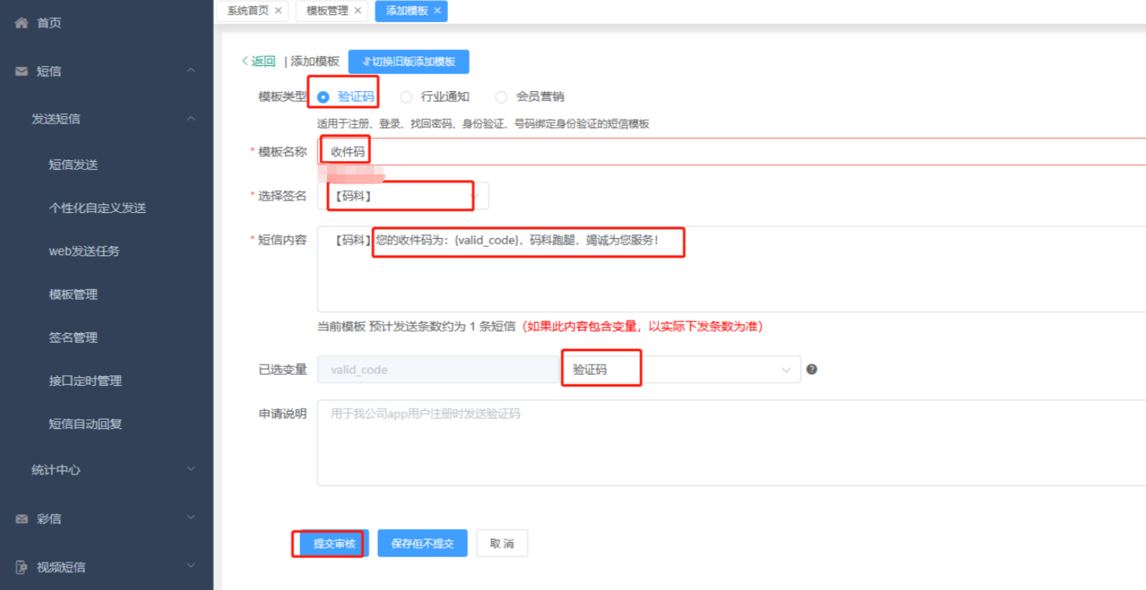Collapse the 发送短信 submenu
The image size is (1146, 590).
191,119
